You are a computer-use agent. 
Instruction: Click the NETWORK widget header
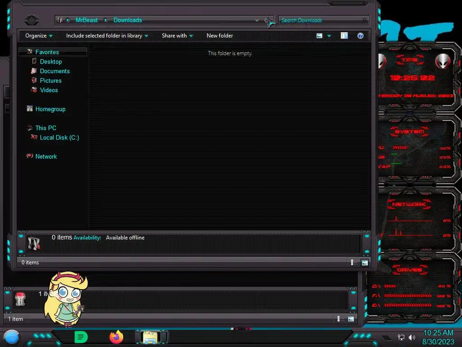pos(409,204)
